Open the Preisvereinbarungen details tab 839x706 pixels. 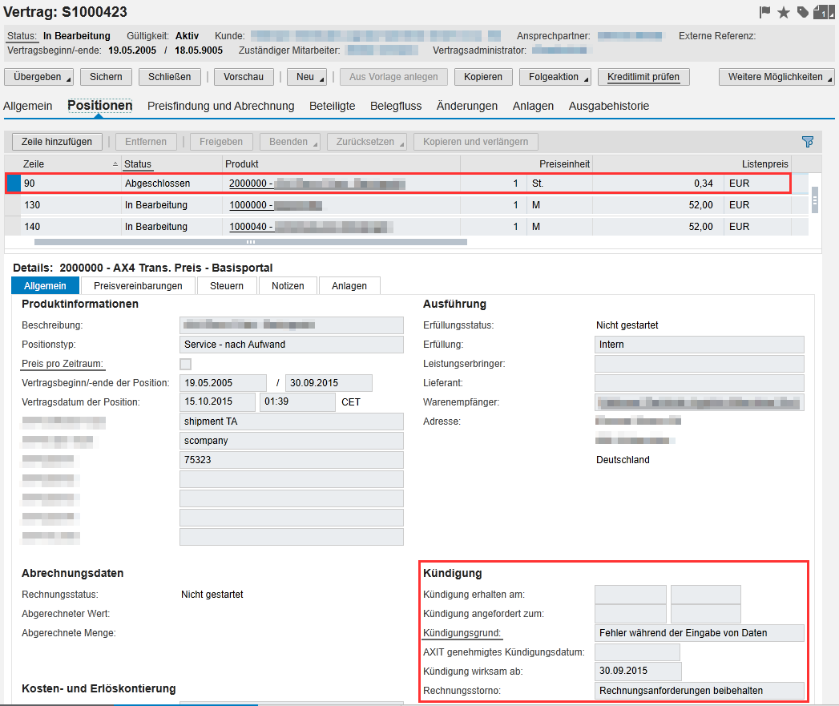click(138, 286)
